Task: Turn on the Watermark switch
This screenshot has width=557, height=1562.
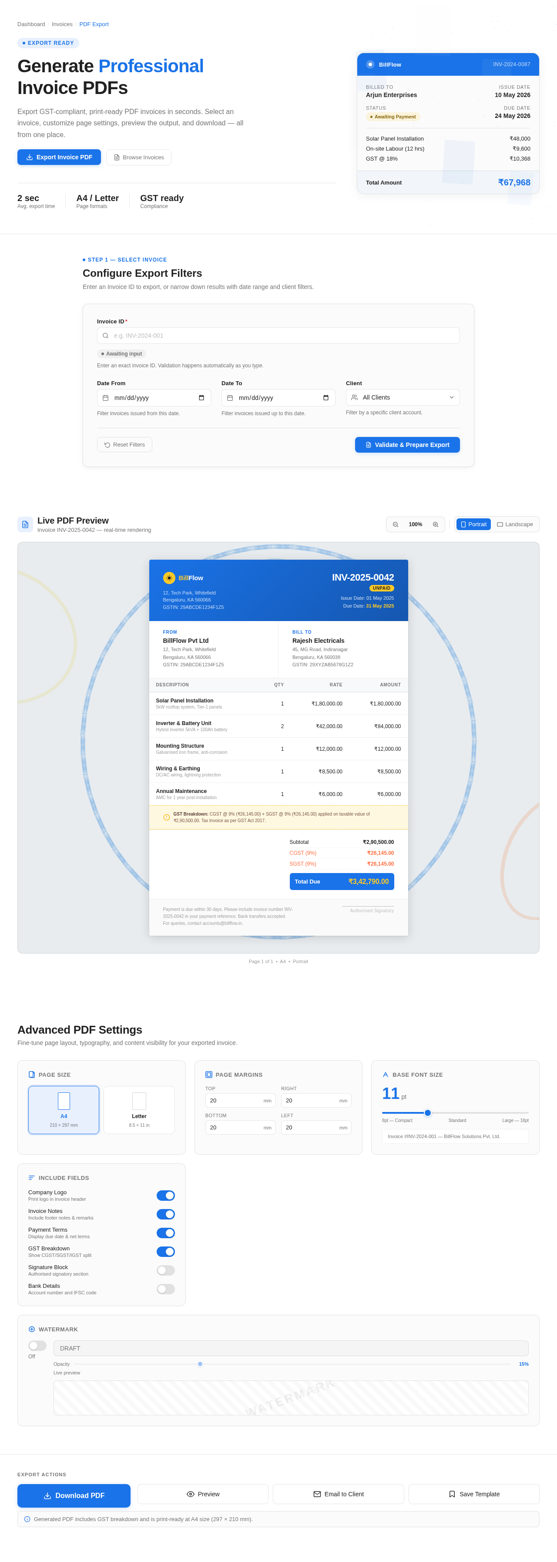Action: [37, 1346]
